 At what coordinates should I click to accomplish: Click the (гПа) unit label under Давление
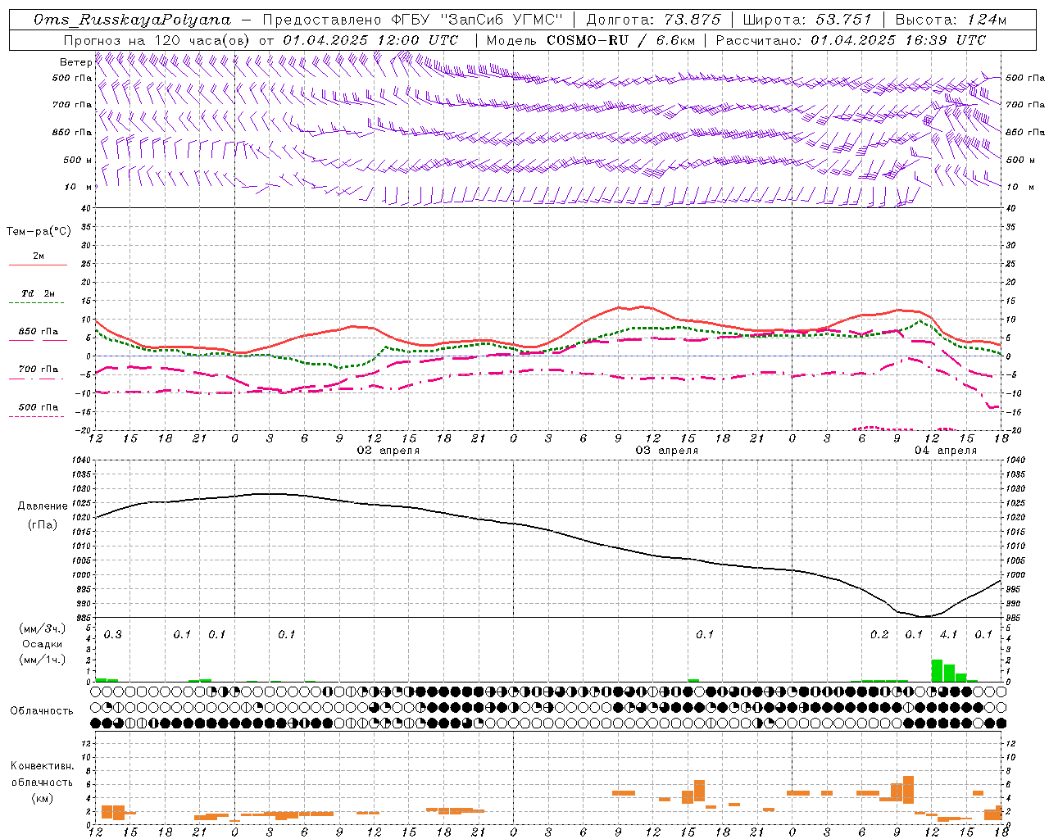click(x=43, y=525)
